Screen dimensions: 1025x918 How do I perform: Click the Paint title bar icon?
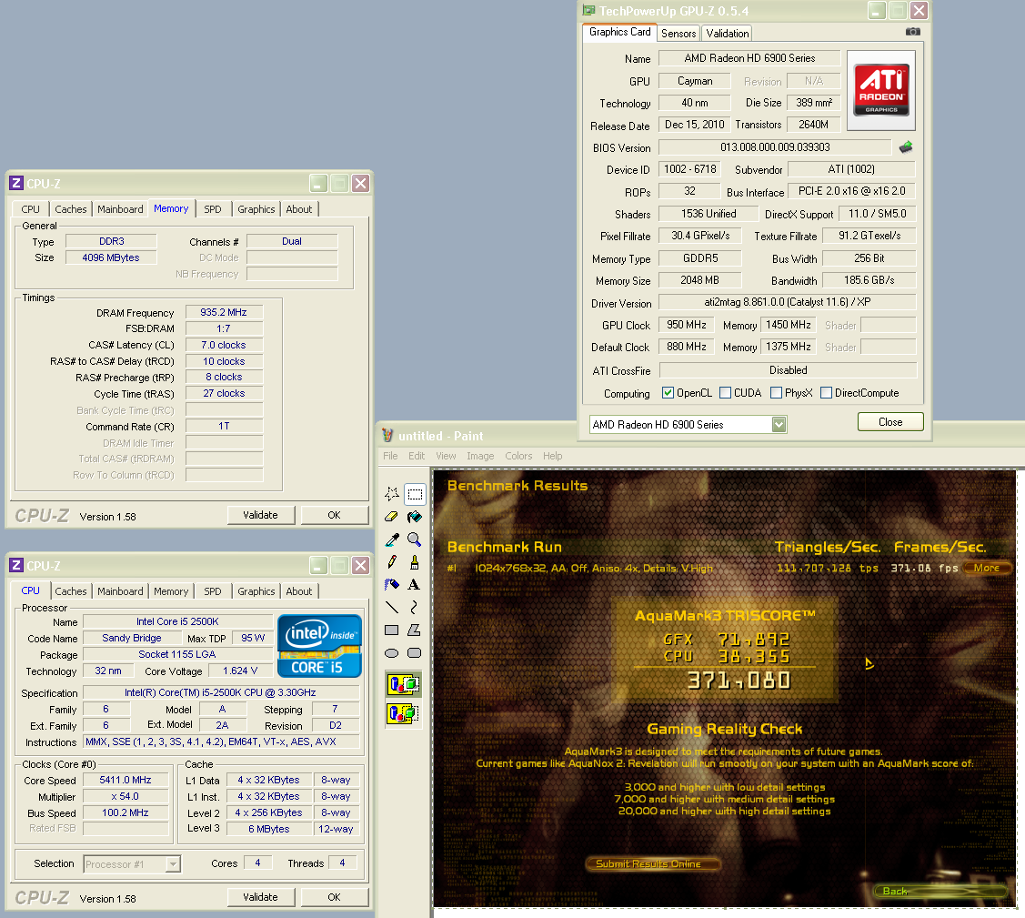387,436
